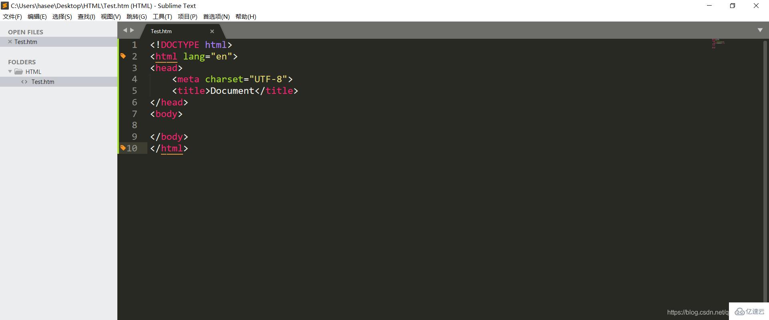Click line number 8 in gutter
This screenshot has width=769, height=320.
coord(135,125)
